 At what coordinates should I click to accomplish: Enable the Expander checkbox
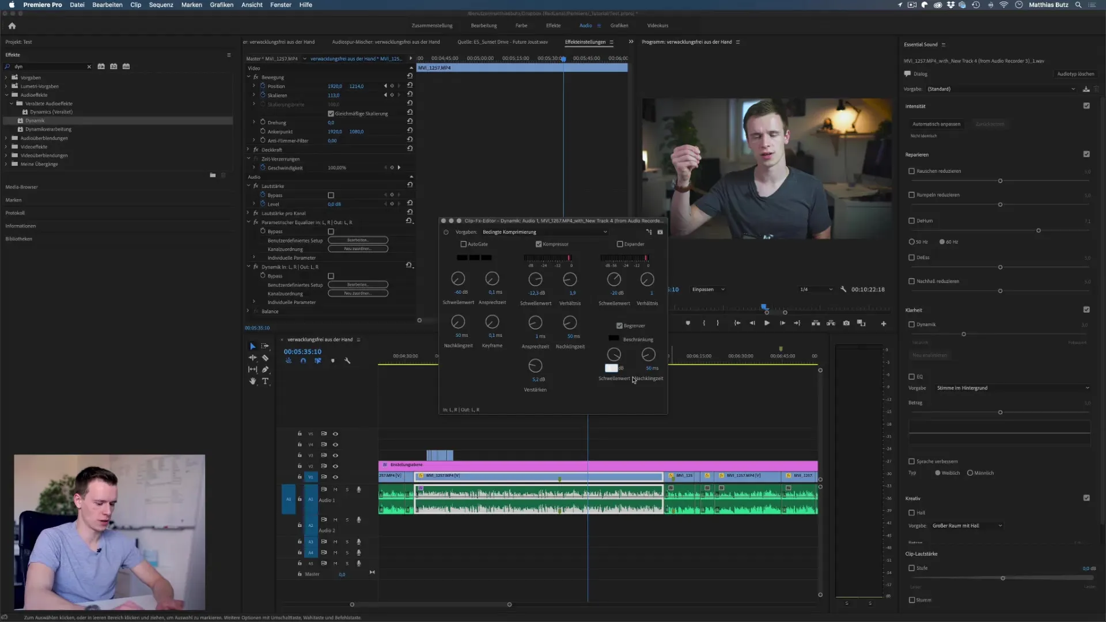pyautogui.click(x=620, y=244)
